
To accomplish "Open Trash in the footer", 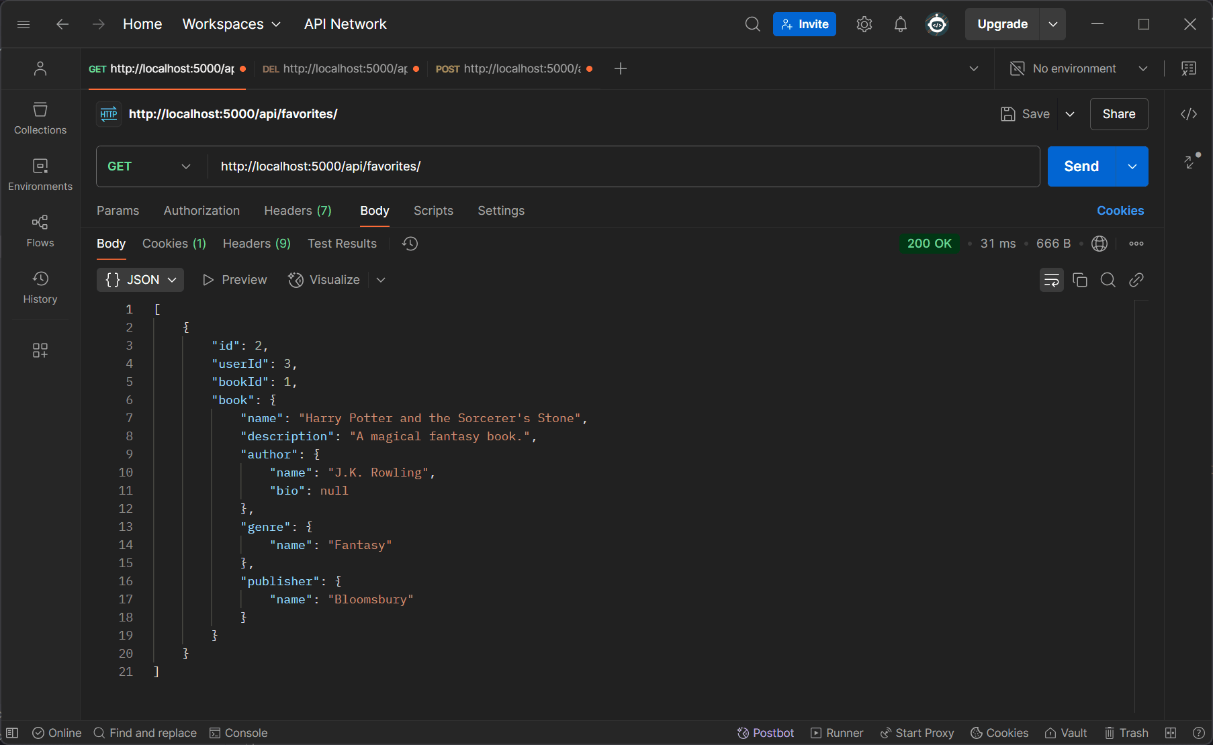I will pos(1127,733).
